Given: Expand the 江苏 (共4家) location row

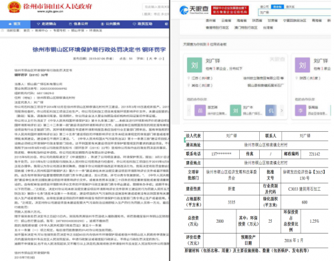Looking at the screenshot, I should point(200,78).
